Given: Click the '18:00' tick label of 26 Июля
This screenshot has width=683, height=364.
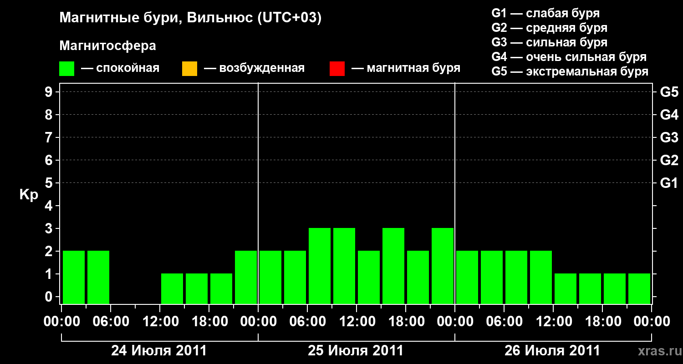Looking at the screenshot, I should [x=602, y=322].
